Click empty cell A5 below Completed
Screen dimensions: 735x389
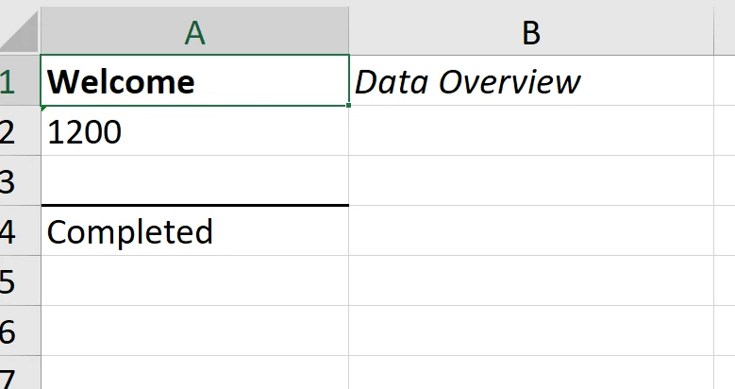point(194,281)
